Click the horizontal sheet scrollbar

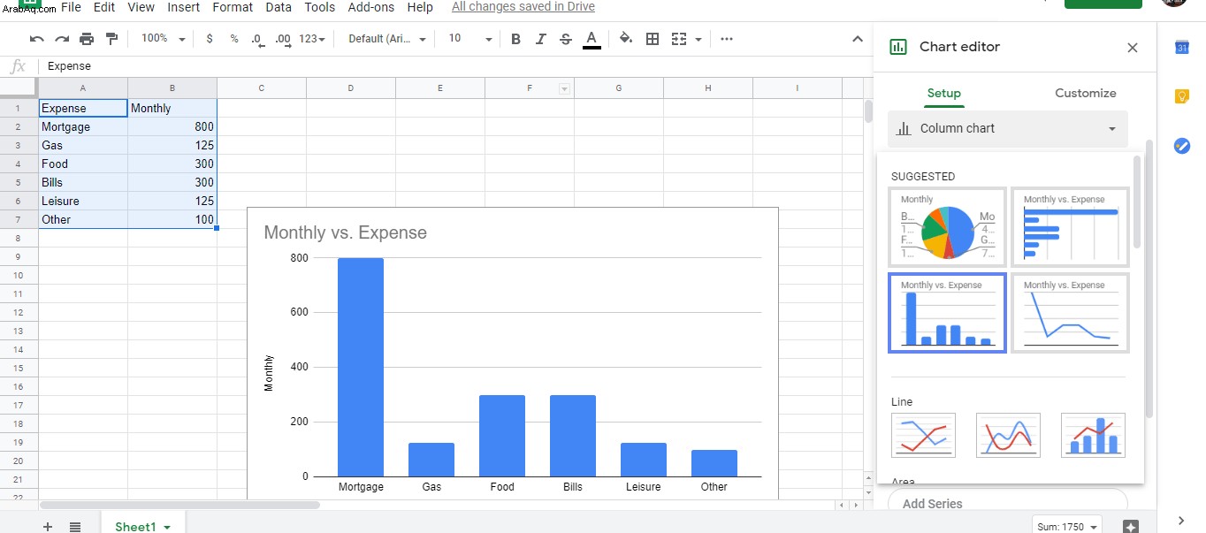[179, 506]
